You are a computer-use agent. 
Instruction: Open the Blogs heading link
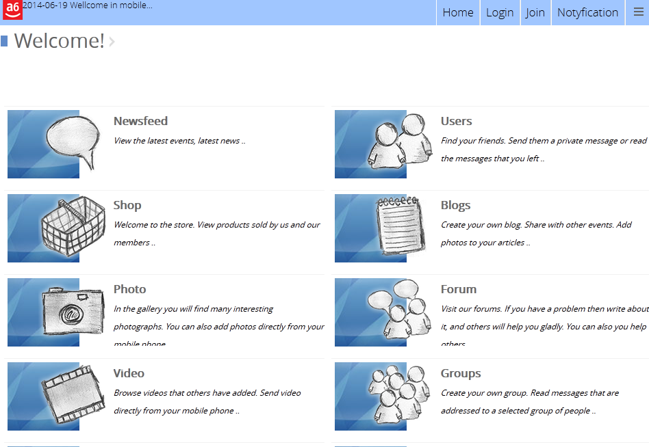point(455,205)
